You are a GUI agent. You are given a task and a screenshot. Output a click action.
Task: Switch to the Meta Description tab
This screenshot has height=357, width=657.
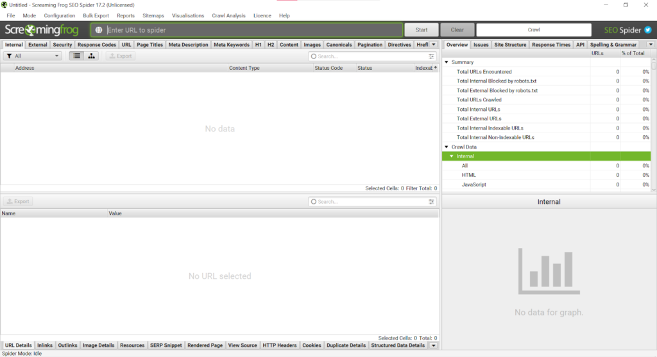(189, 44)
